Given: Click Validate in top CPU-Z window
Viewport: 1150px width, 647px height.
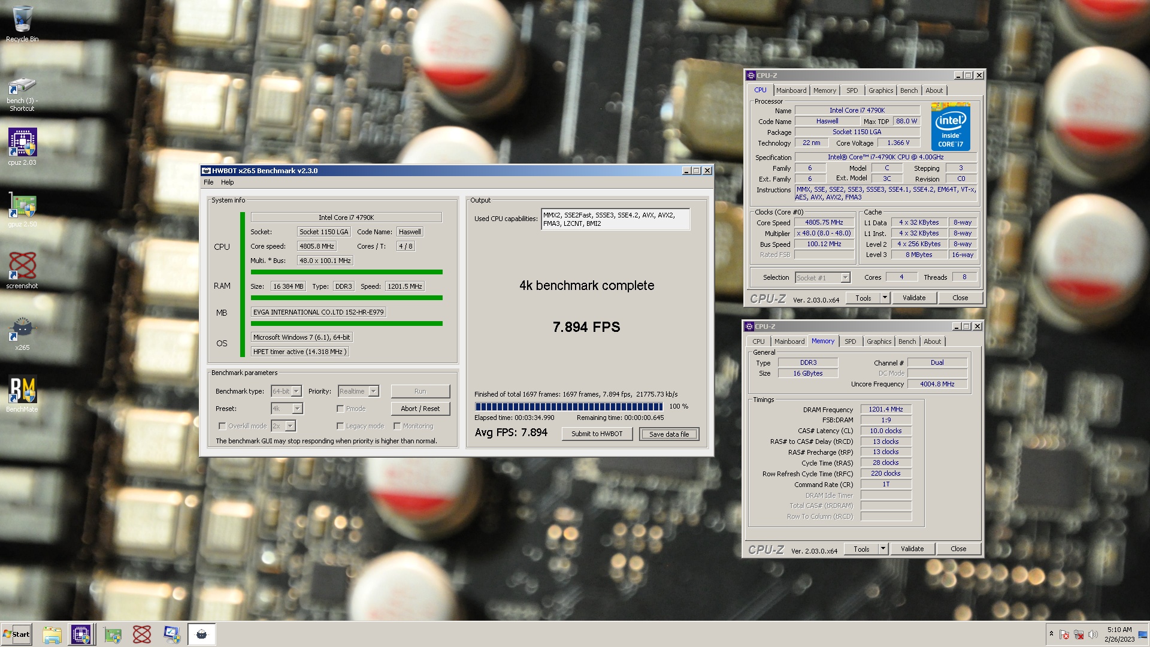Looking at the screenshot, I should point(914,298).
